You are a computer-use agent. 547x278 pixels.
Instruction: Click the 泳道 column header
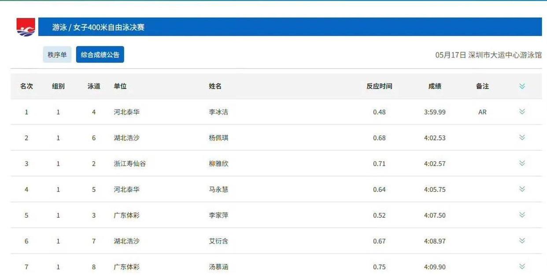(94, 86)
